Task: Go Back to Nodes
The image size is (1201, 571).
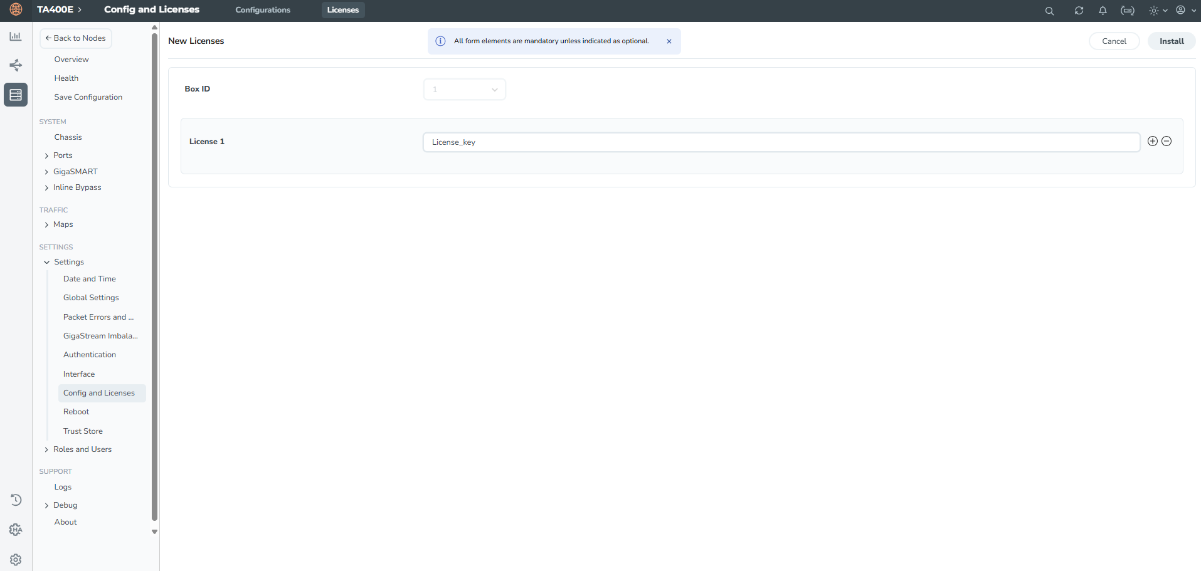Action: click(x=76, y=38)
